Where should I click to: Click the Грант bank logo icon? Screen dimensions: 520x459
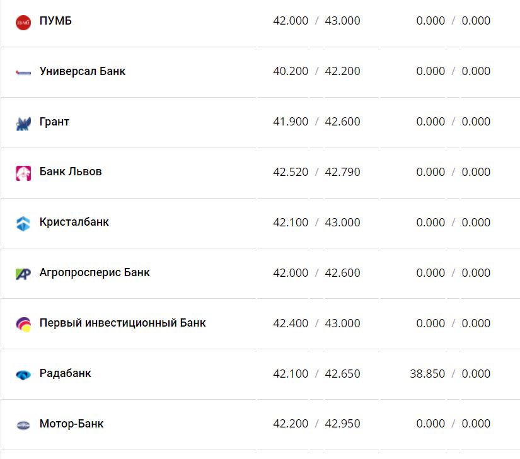click(23, 123)
